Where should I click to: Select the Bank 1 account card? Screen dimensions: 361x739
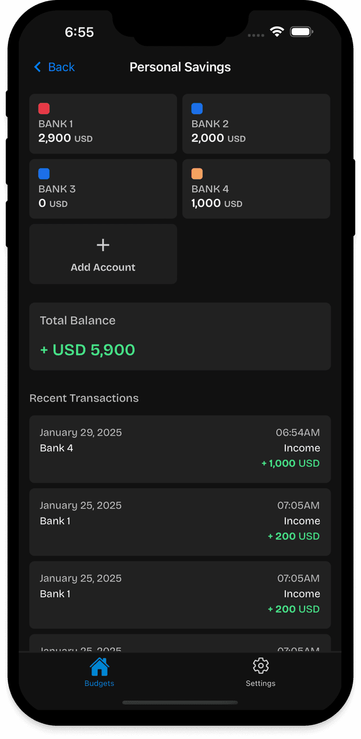pos(103,124)
